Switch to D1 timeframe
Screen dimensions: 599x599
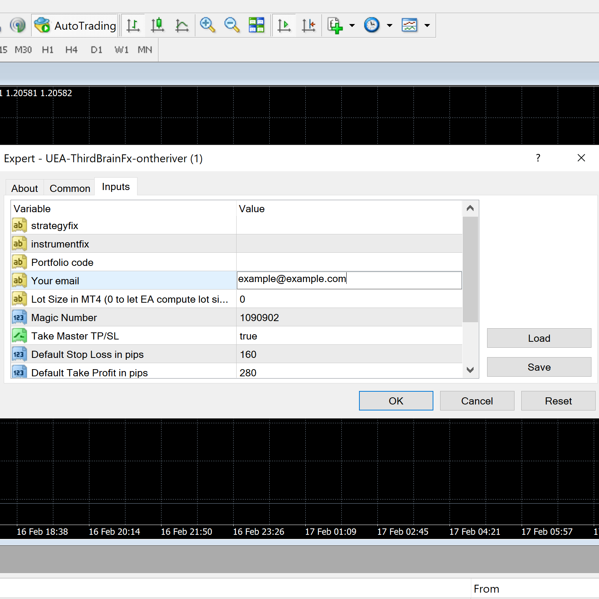97,50
